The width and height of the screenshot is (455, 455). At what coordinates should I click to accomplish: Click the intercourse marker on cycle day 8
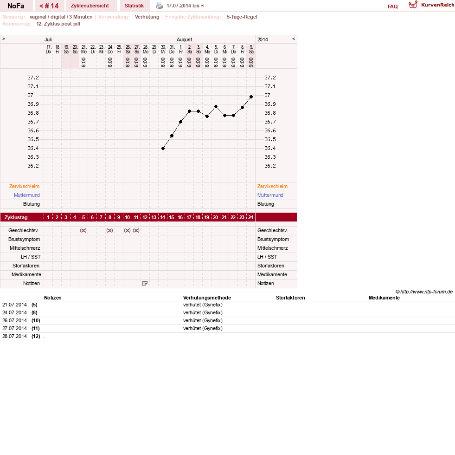(x=109, y=230)
